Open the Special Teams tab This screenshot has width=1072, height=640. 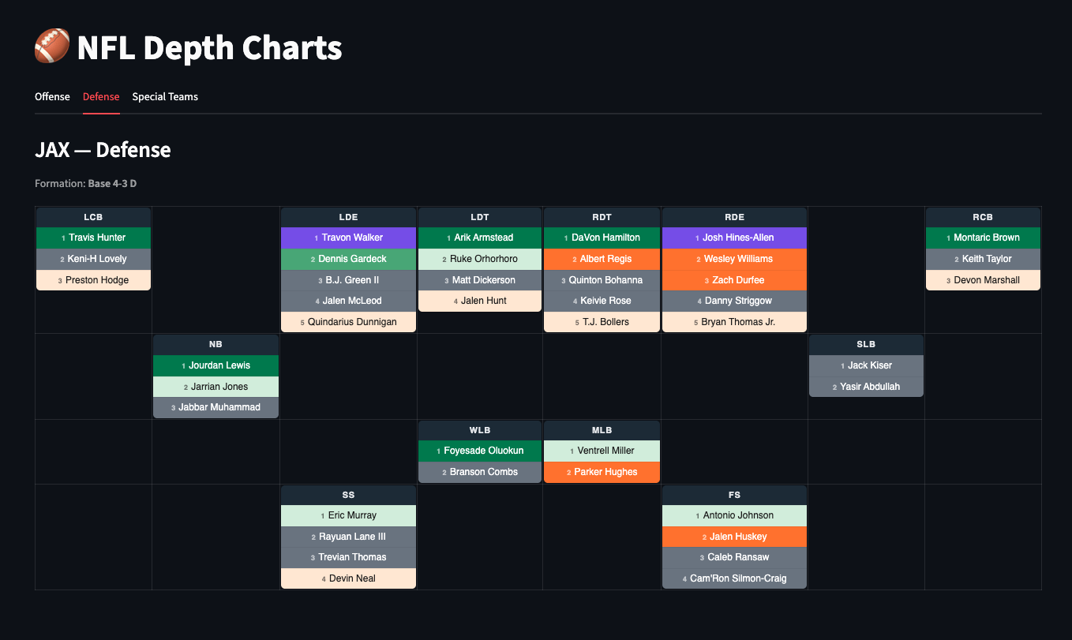pyautogui.click(x=165, y=97)
